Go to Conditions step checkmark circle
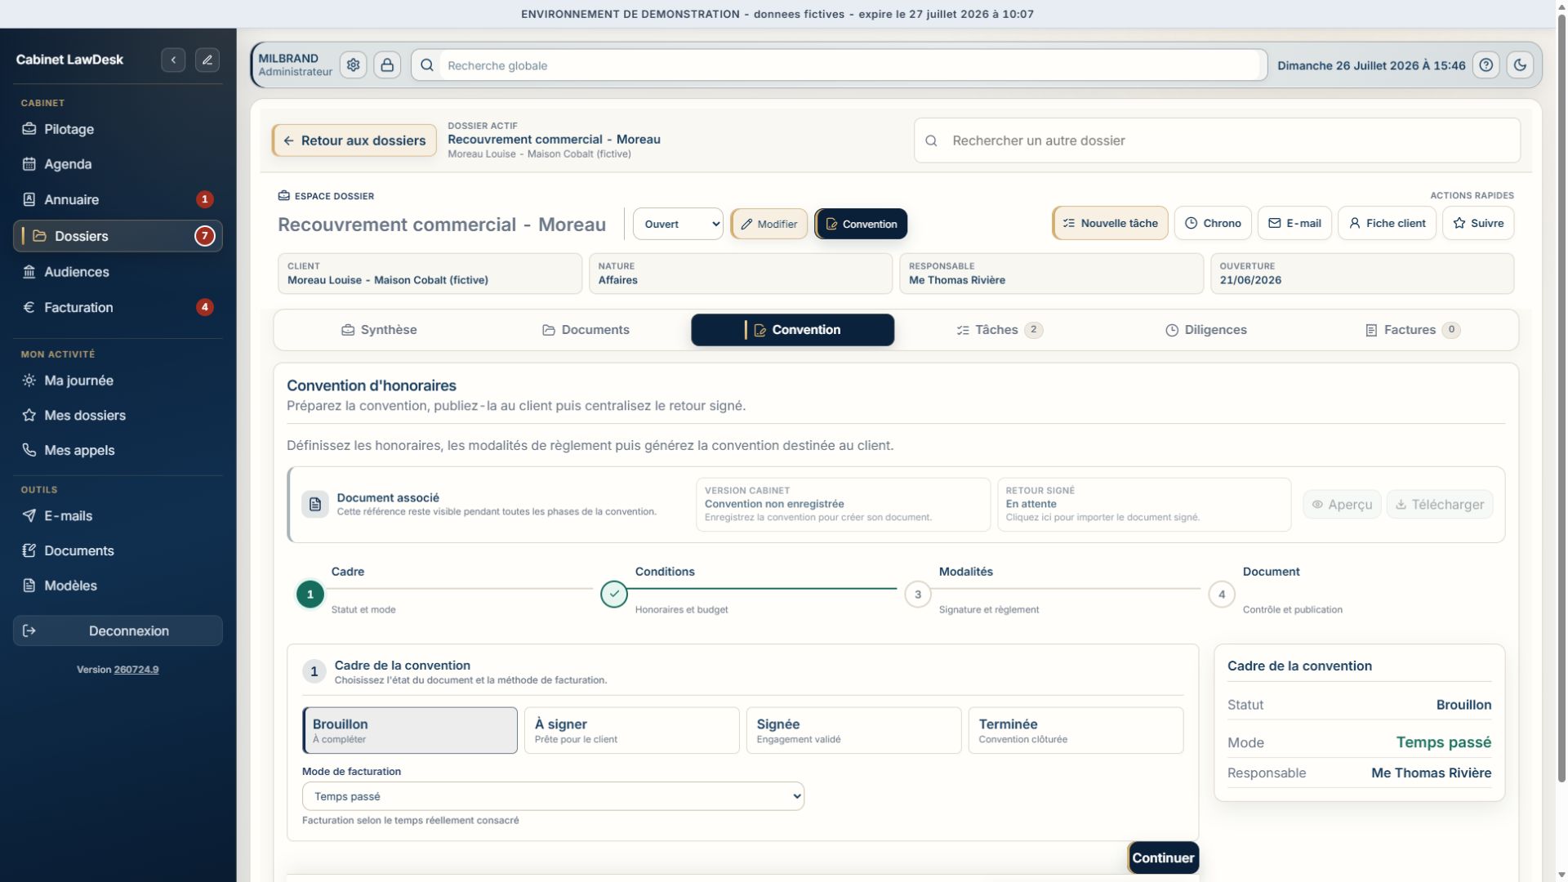This screenshot has height=882, width=1568. (614, 595)
